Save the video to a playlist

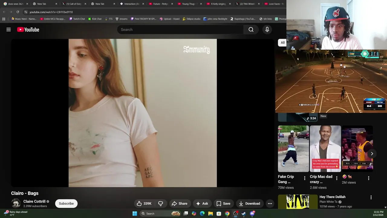[x=223, y=203]
